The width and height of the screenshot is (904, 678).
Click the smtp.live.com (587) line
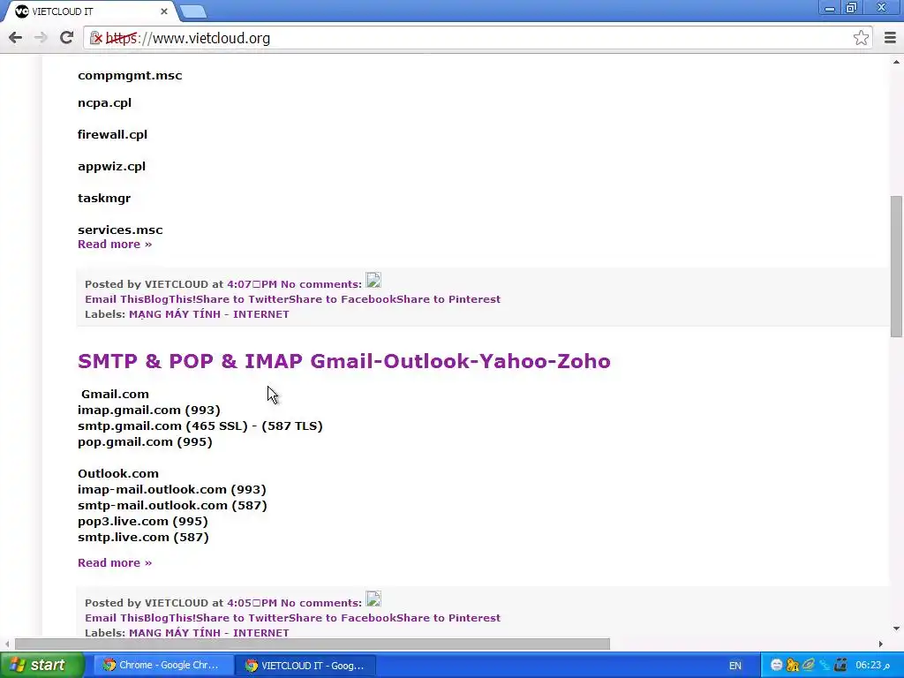pyautogui.click(x=143, y=538)
